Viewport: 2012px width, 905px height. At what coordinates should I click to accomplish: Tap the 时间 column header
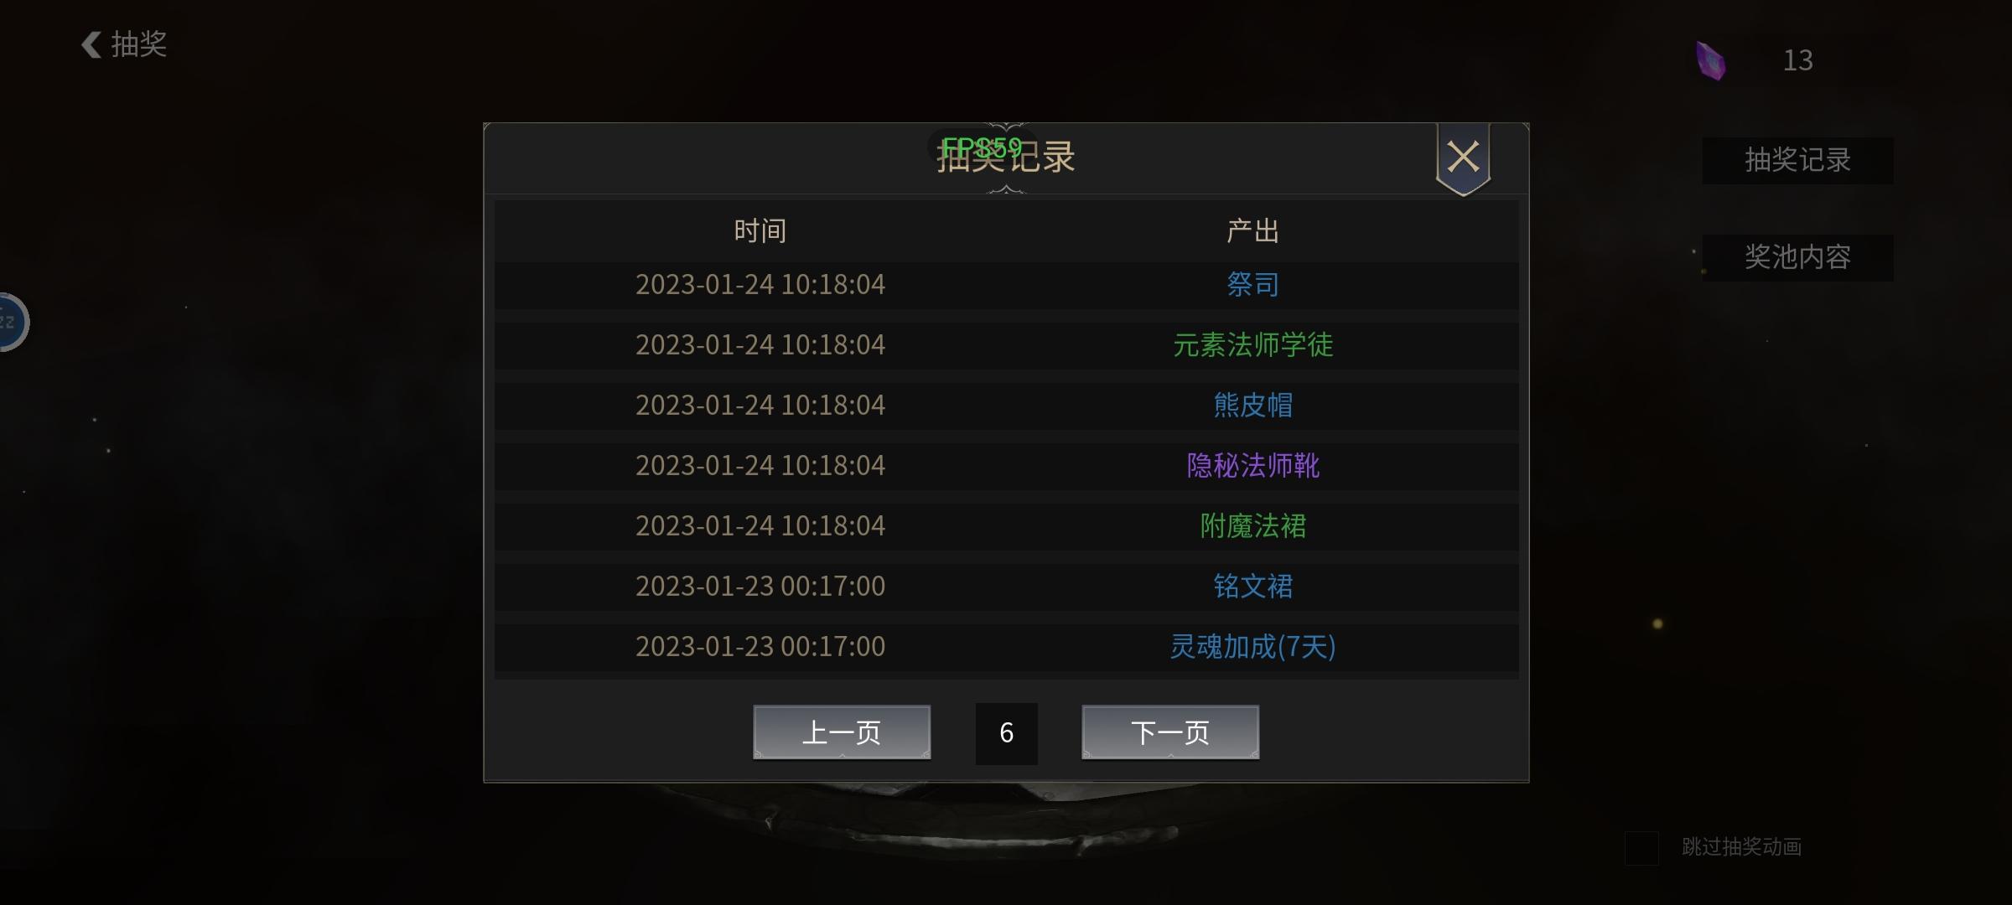click(760, 231)
